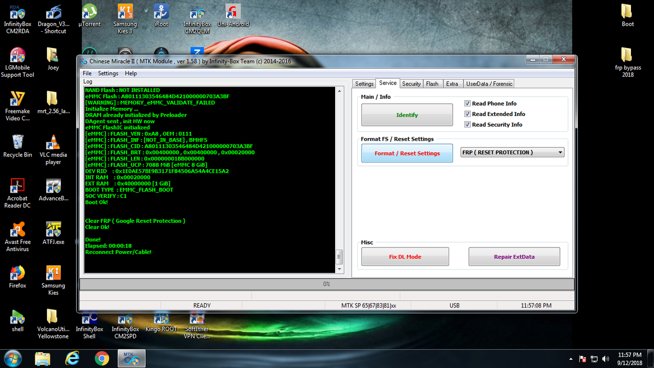The image size is (654, 368).
Task: Launch uTorrent desktop icon
Action: (x=89, y=15)
